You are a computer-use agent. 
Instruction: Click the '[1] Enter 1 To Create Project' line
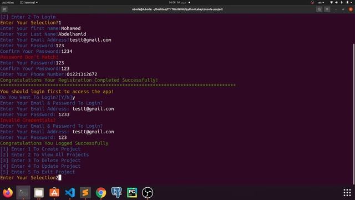point(40,149)
